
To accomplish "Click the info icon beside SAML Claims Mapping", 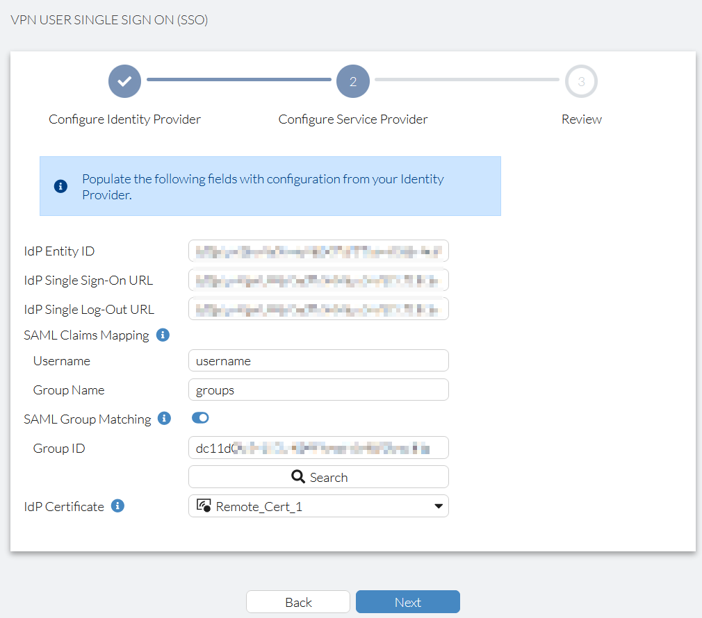I will (163, 334).
